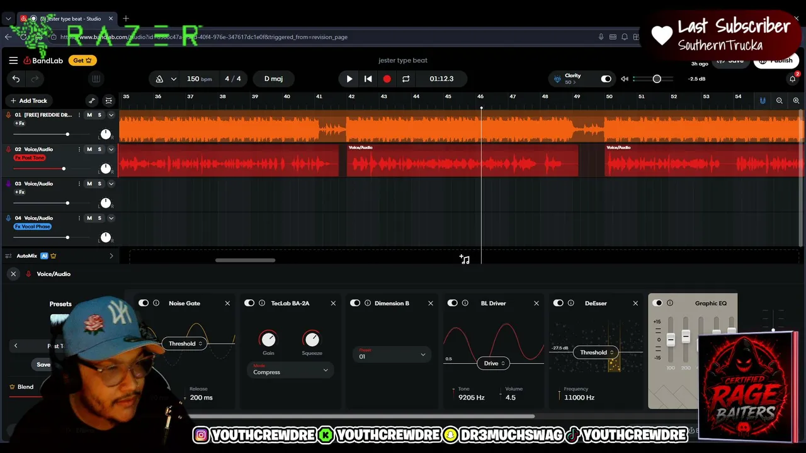This screenshot has width=806, height=453.
Task: Expand track 04 settings chevron
Action: [111, 218]
